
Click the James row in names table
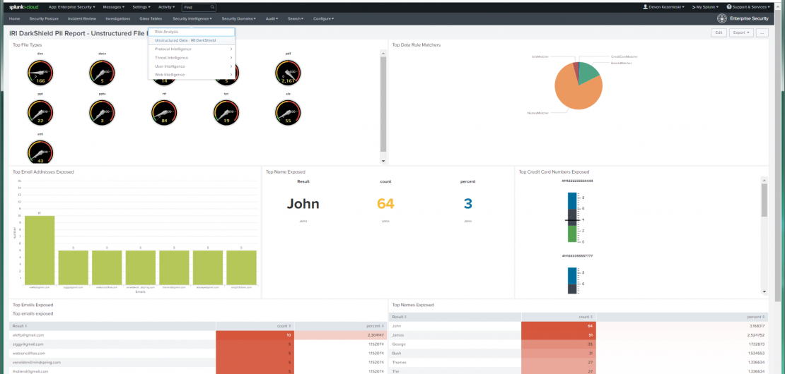coord(578,334)
